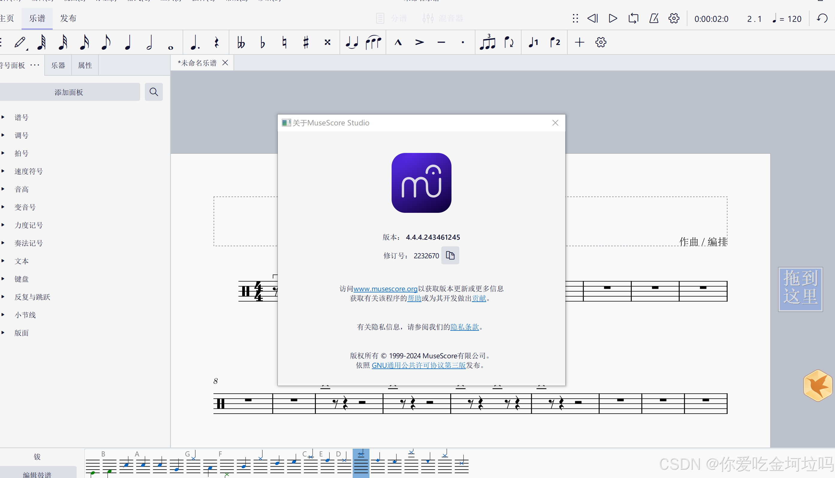Select the accent articulation icon

point(419,42)
